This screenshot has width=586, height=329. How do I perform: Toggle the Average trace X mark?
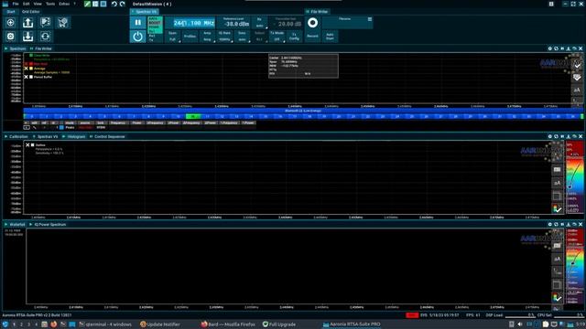point(27,69)
